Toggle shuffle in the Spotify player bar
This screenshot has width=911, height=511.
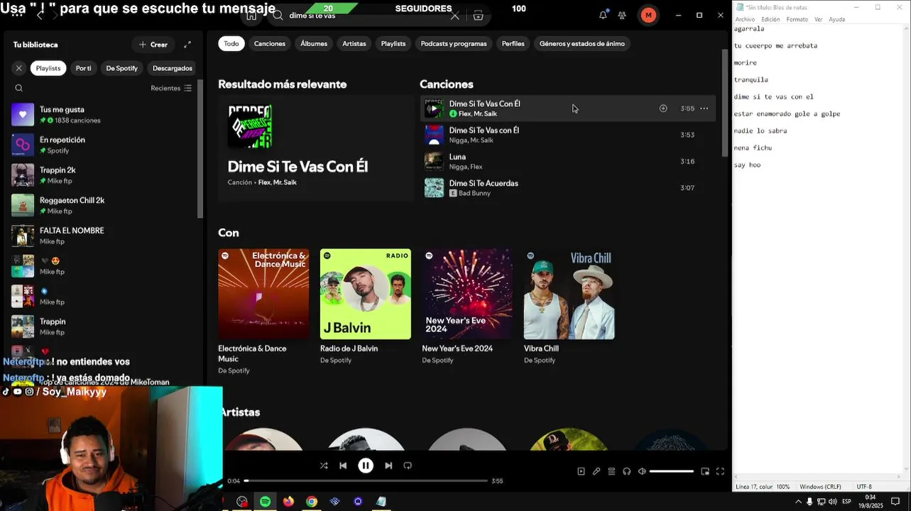coord(324,466)
